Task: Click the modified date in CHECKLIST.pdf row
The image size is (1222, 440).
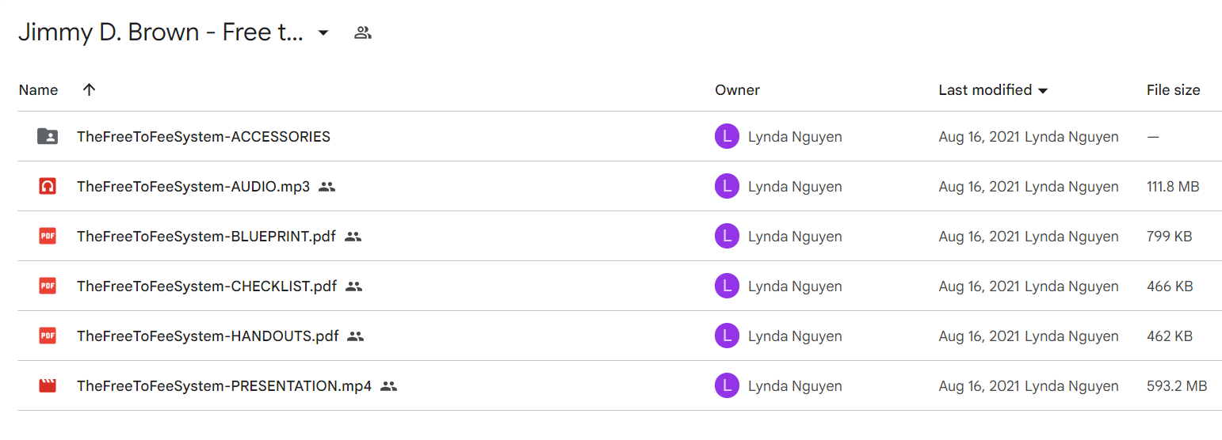Action: click(980, 286)
